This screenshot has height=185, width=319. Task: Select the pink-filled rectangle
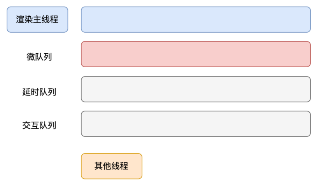pos(196,54)
